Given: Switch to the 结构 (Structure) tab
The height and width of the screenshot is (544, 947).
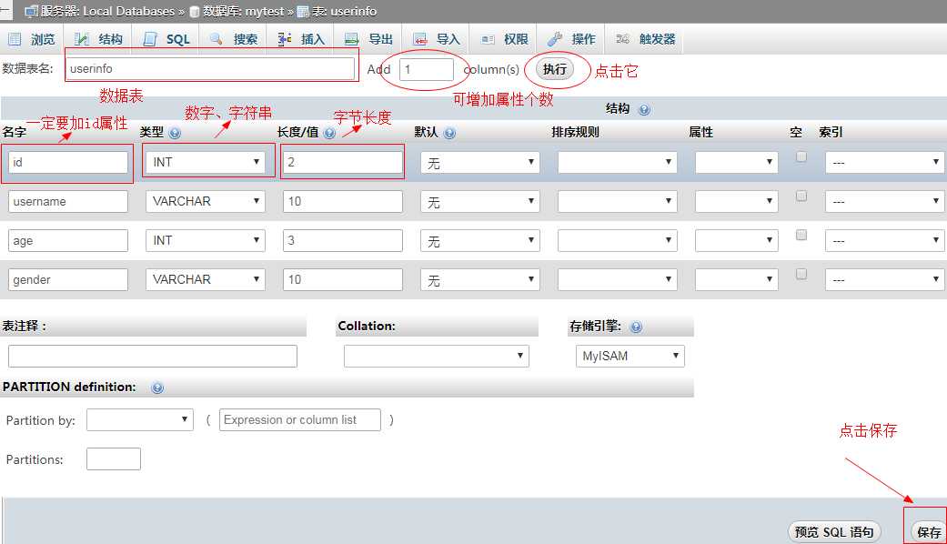Looking at the screenshot, I should click(x=98, y=39).
